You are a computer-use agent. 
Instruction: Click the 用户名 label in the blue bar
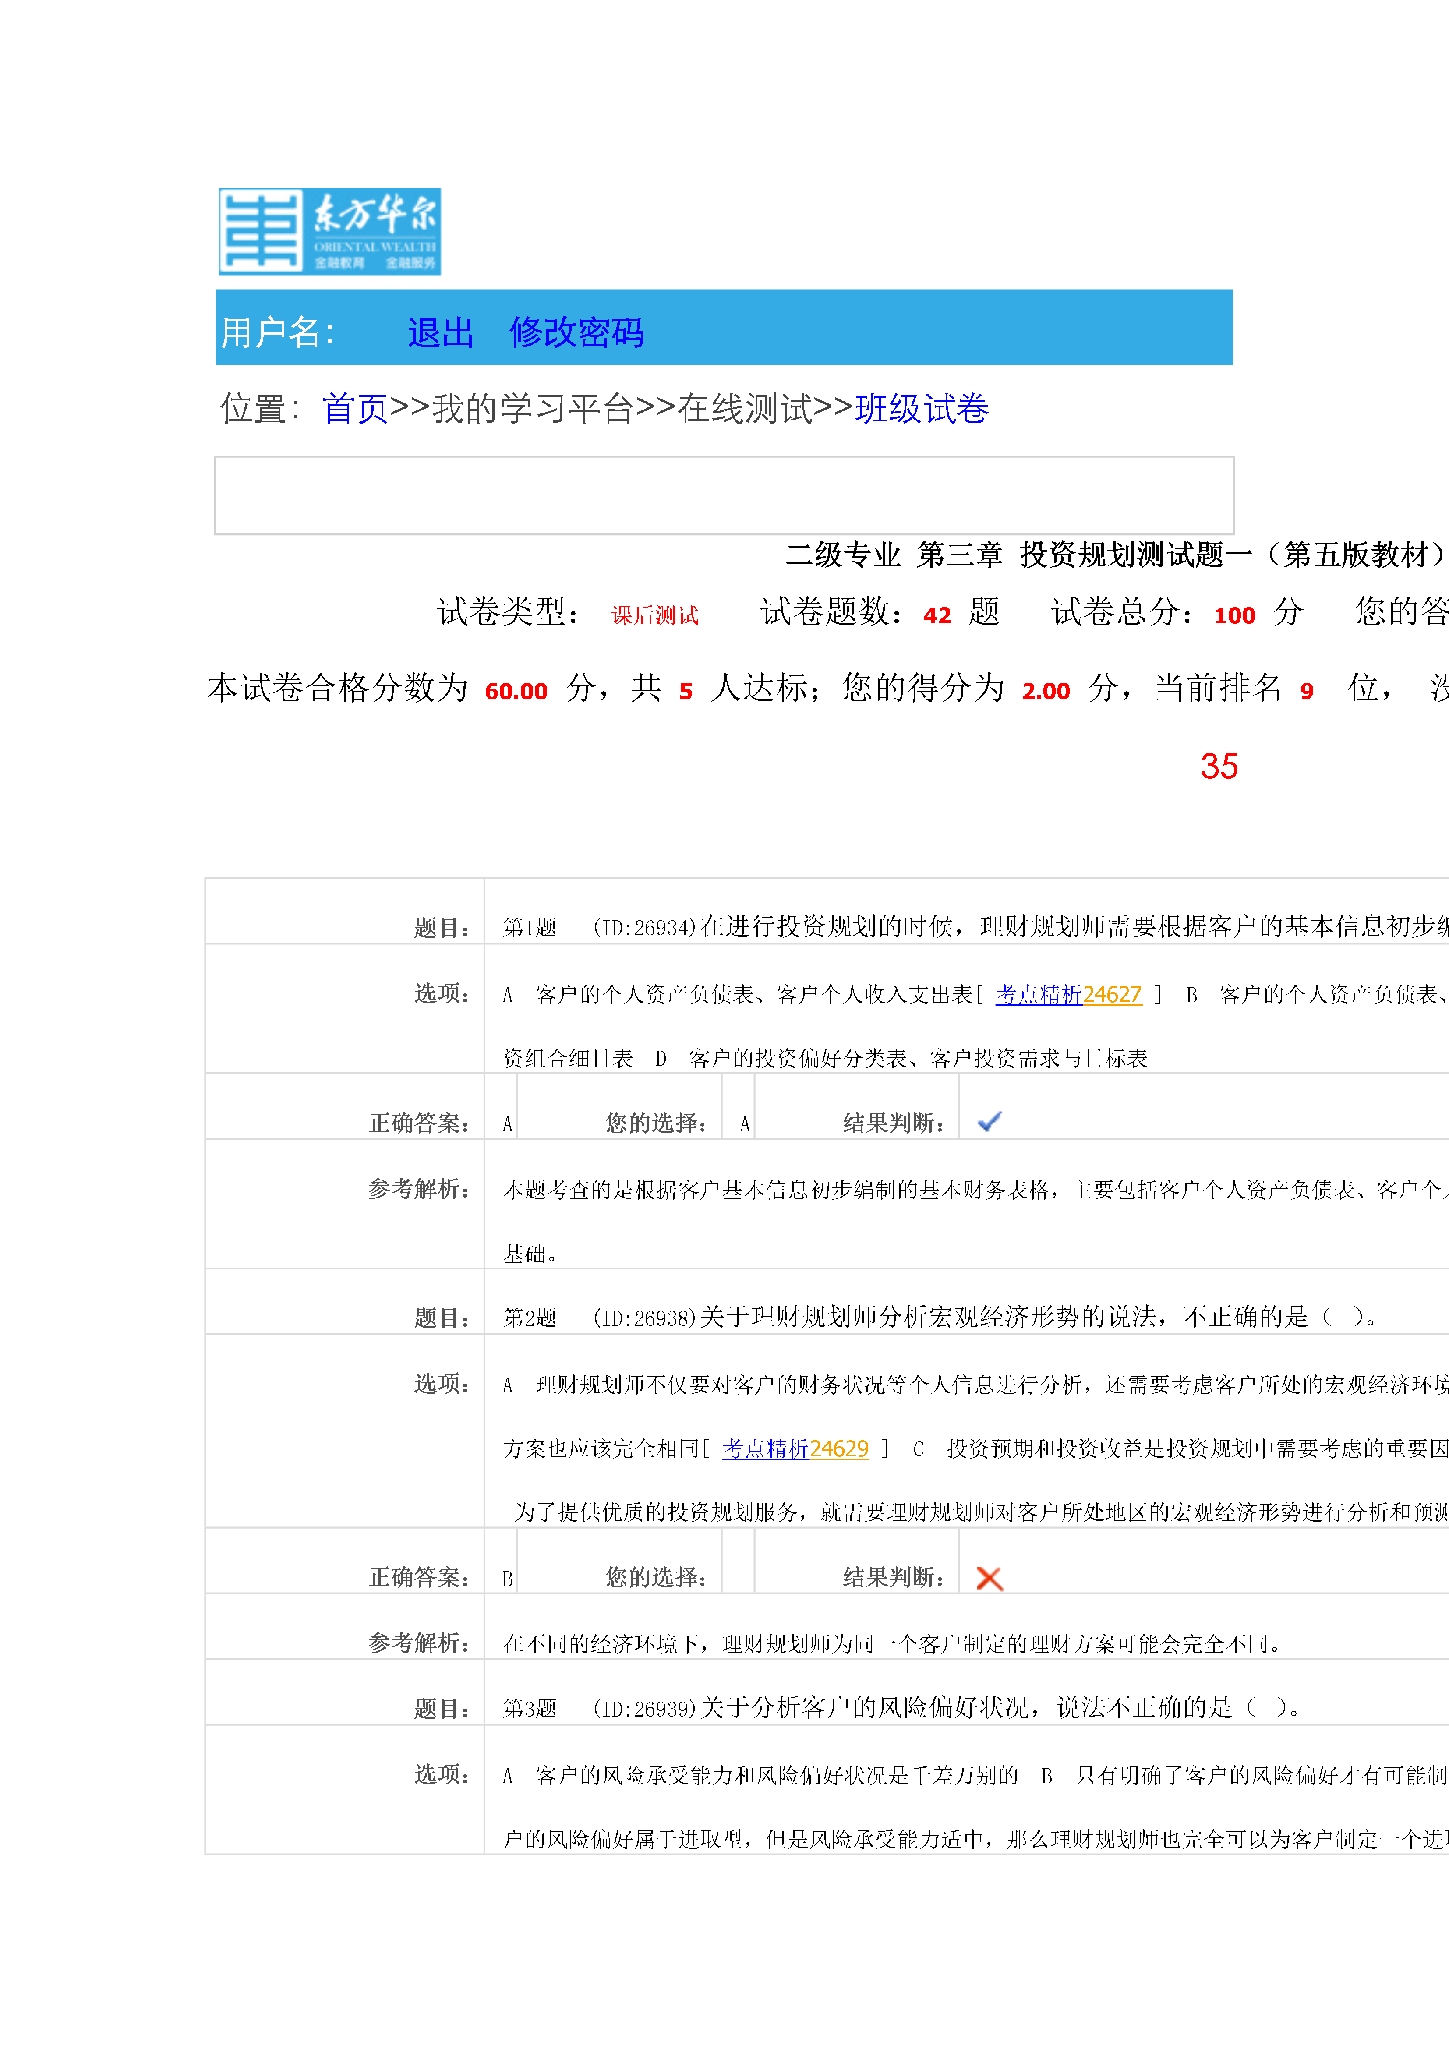(x=277, y=333)
